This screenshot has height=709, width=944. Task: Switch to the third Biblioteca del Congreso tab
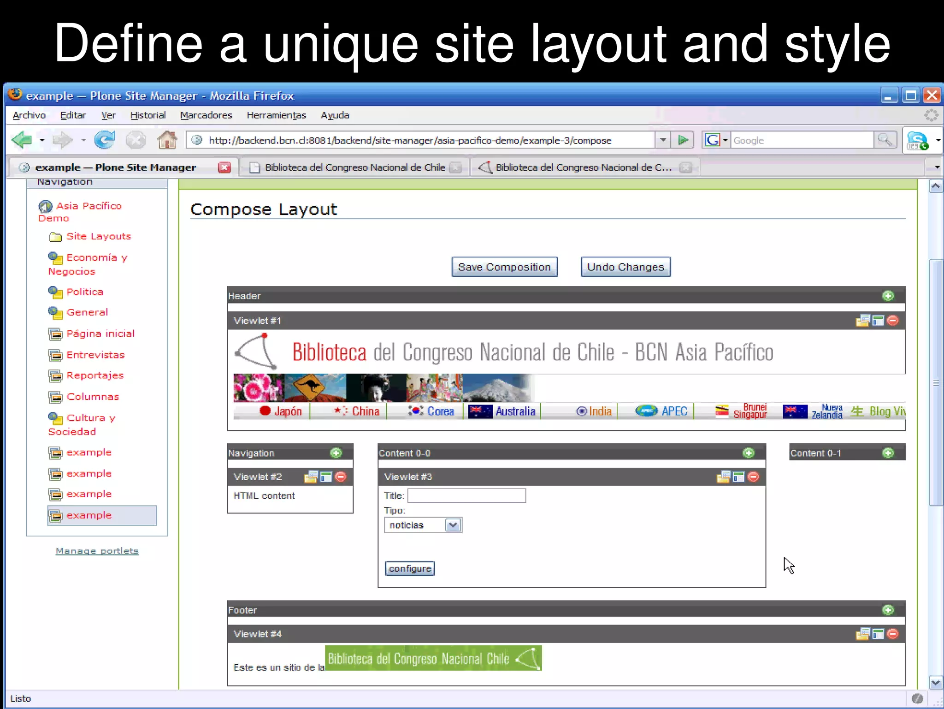(x=584, y=167)
